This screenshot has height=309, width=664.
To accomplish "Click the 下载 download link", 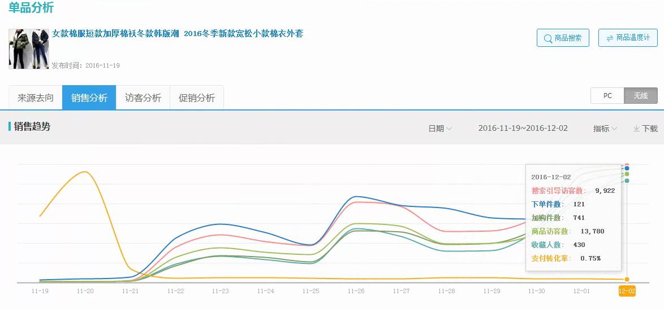I will pos(649,129).
